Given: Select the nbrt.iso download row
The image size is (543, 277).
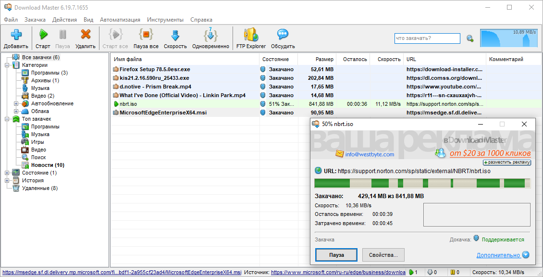Looking at the screenshot, I should 325,104.
